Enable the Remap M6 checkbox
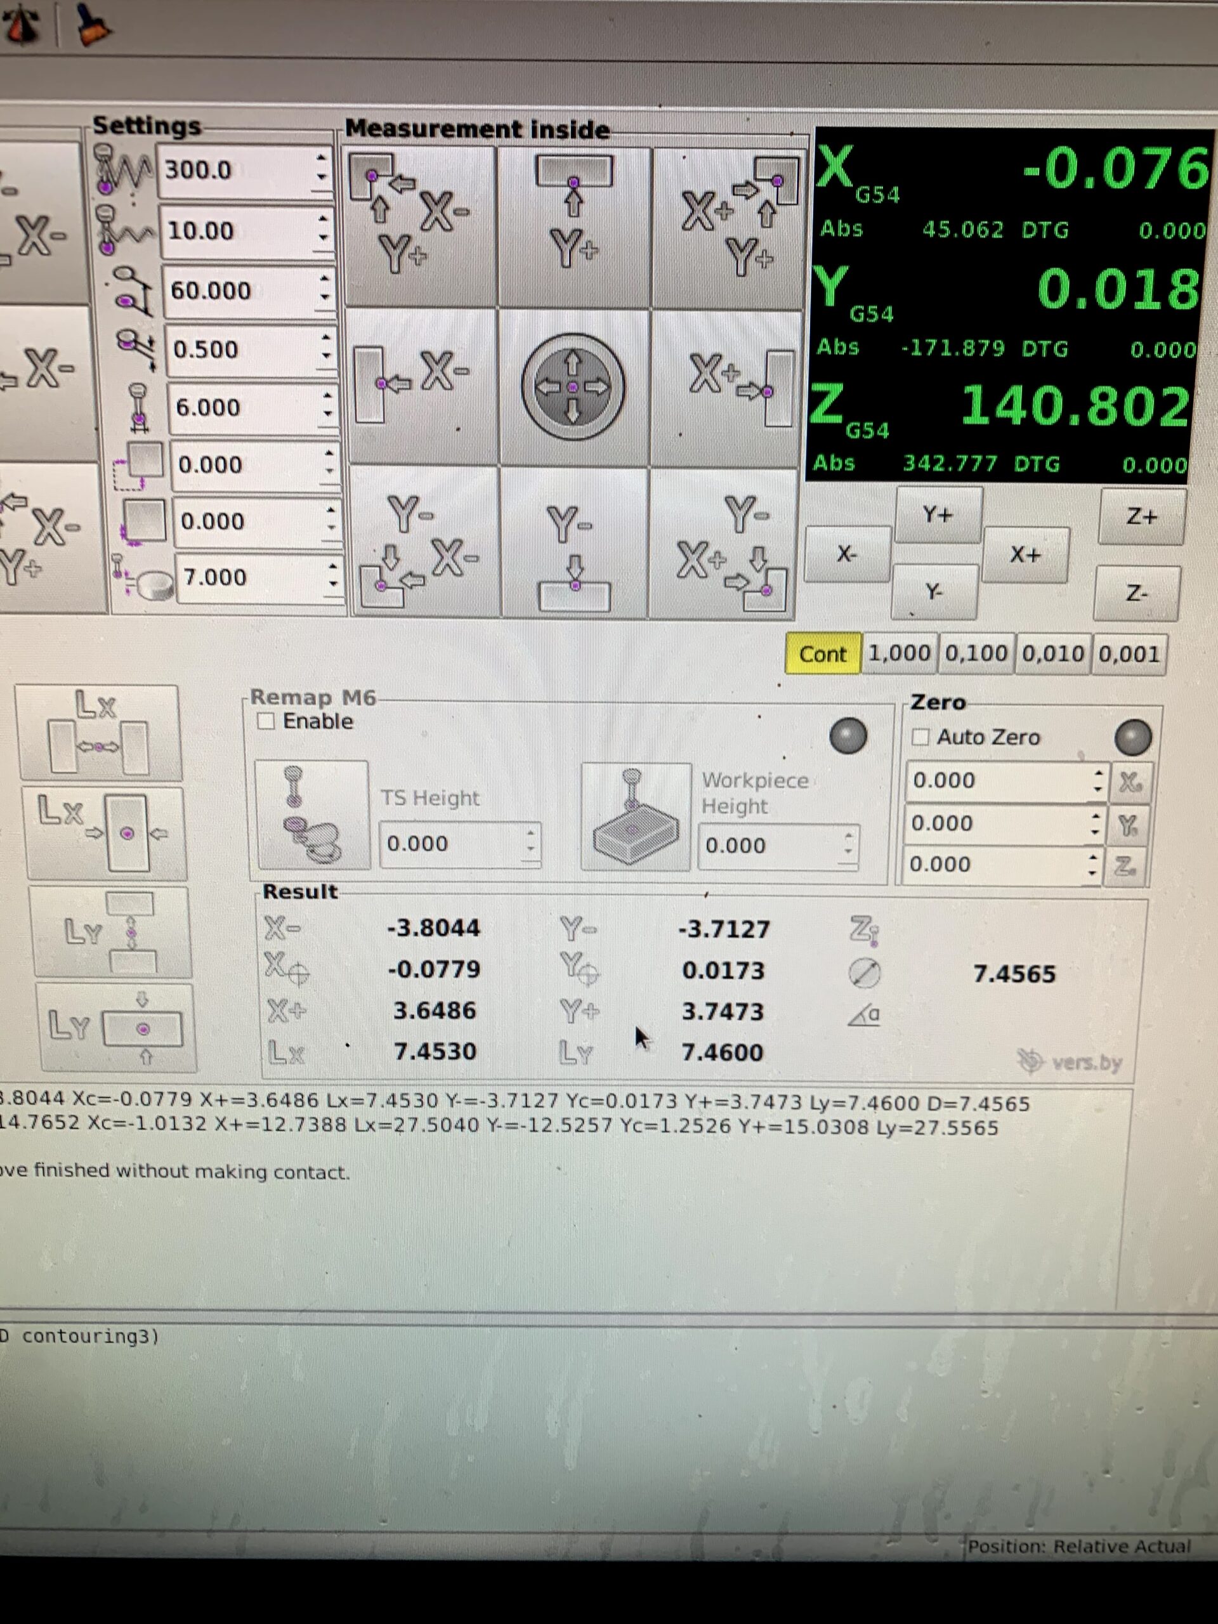The height and width of the screenshot is (1624, 1218). coord(266,721)
